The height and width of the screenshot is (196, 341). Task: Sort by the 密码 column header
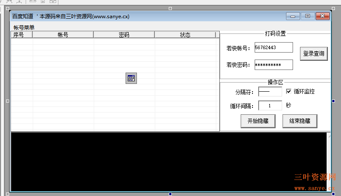tap(124, 35)
